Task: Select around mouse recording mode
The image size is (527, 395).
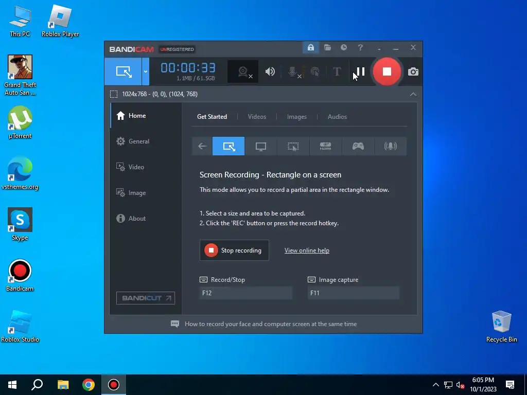Action: [293, 146]
